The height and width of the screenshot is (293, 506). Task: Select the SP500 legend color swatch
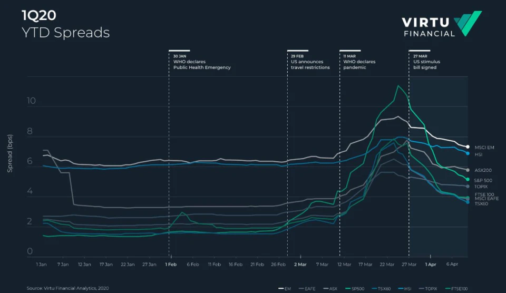coord(348,288)
